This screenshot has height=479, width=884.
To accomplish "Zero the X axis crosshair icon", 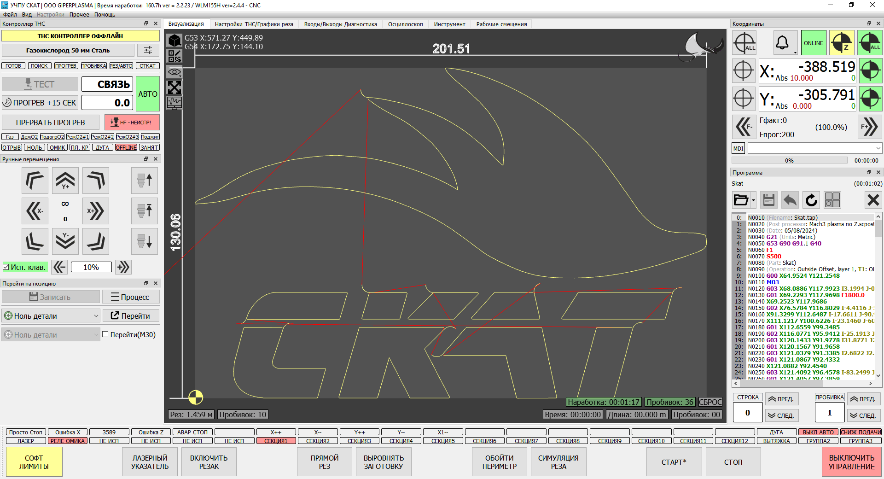I will [744, 70].
